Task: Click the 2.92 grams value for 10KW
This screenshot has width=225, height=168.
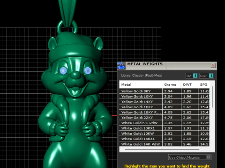Action: (168, 133)
